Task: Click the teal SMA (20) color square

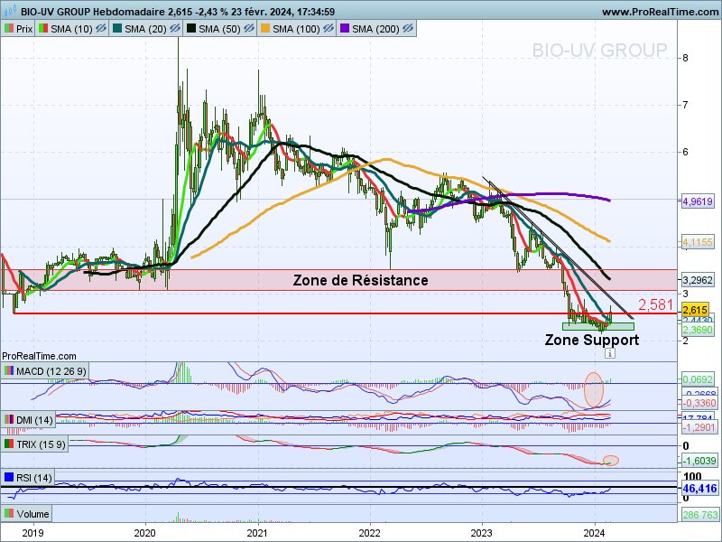Action: tap(117, 29)
